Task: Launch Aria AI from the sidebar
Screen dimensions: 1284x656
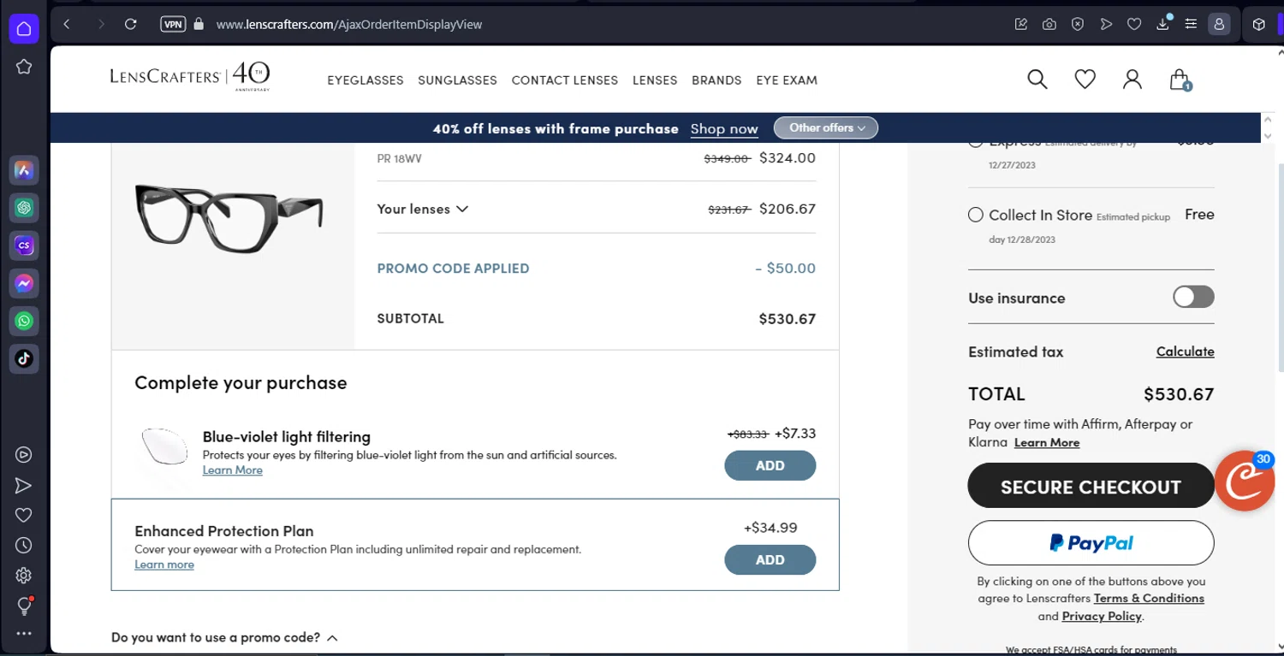Action: coord(24,170)
